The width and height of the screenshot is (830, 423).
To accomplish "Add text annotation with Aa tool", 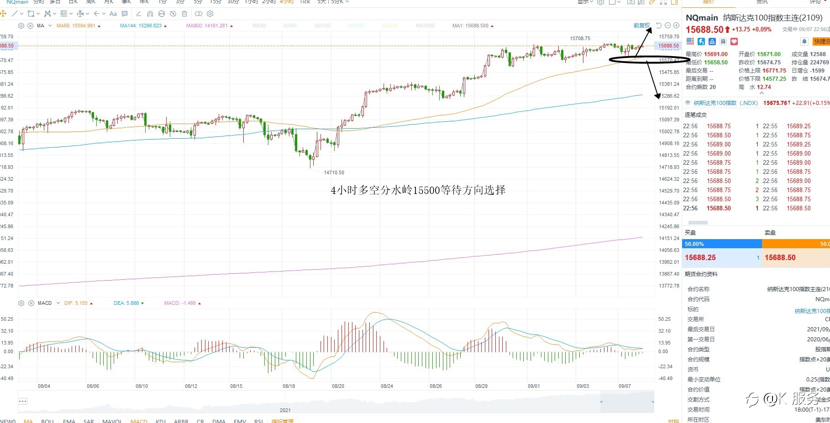I will point(113,14).
